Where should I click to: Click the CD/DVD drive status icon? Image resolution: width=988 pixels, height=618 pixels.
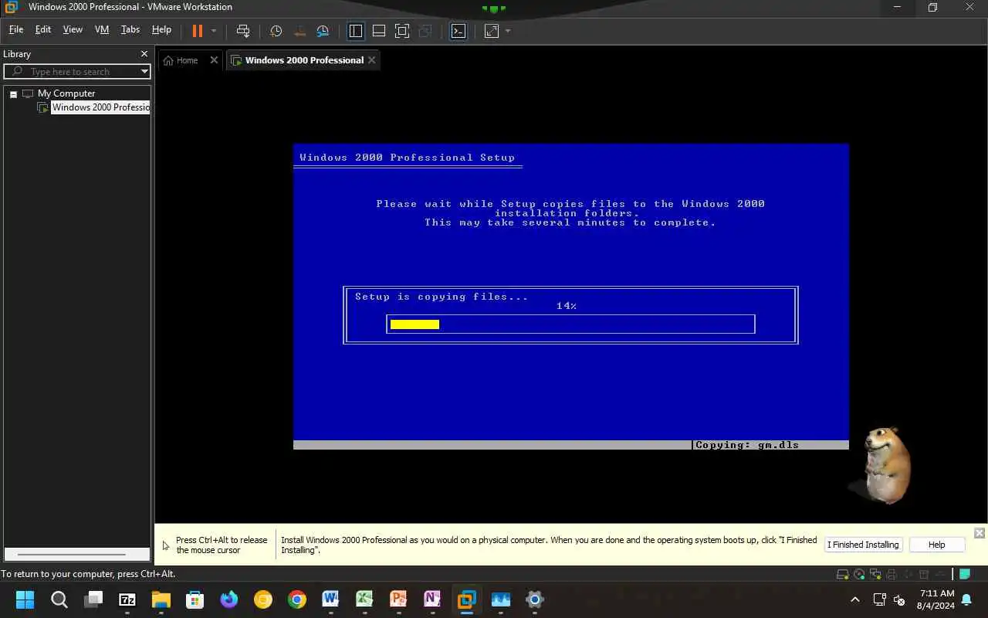click(861, 574)
